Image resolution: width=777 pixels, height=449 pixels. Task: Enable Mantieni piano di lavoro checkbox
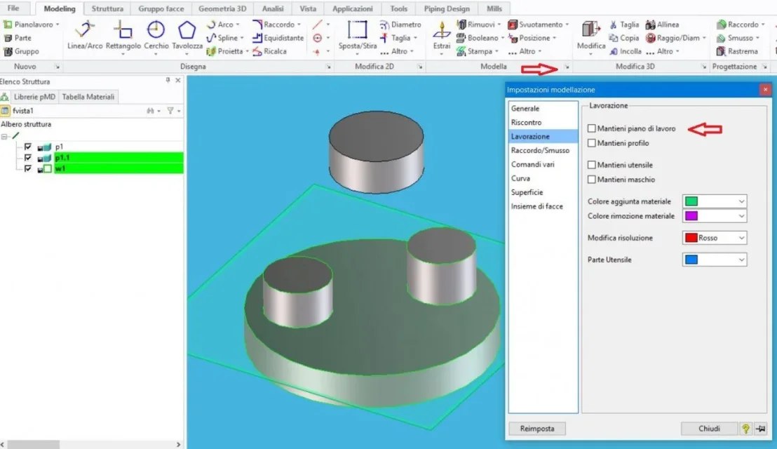coord(591,128)
